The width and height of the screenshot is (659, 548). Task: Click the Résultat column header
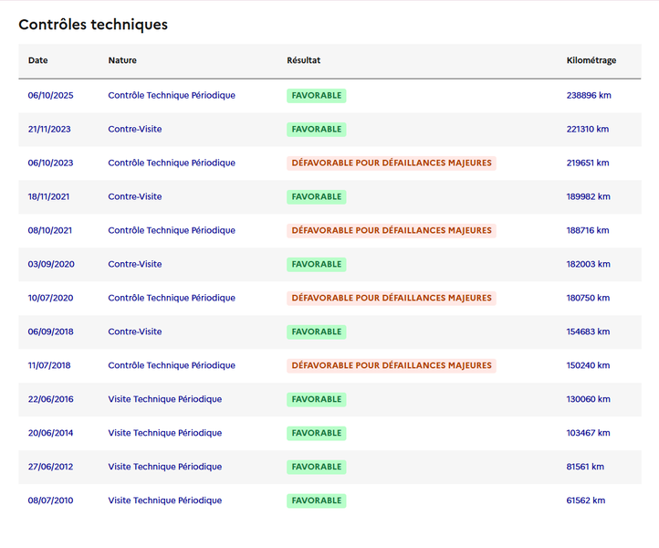pyautogui.click(x=303, y=60)
